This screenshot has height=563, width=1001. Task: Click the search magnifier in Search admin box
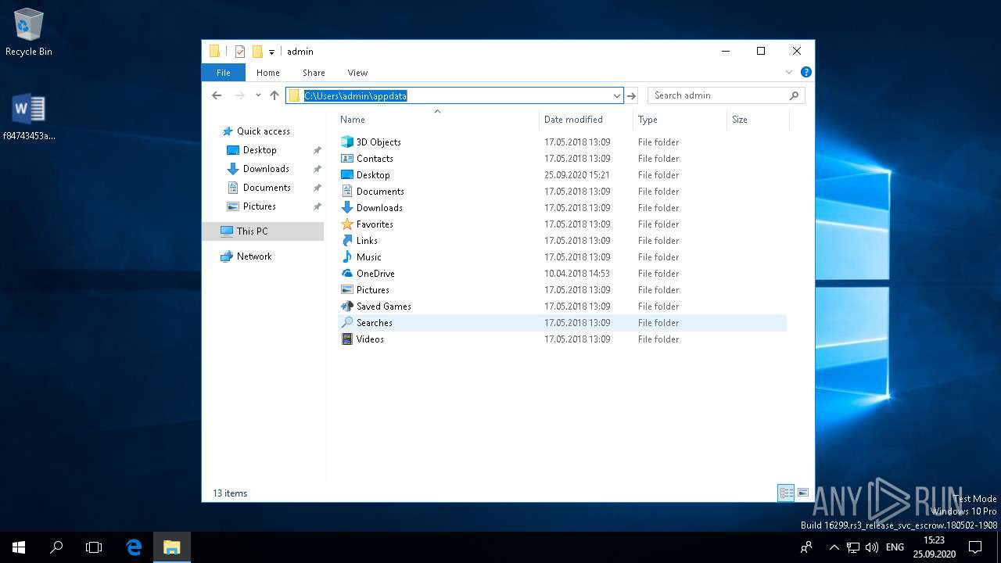click(794, 95)
